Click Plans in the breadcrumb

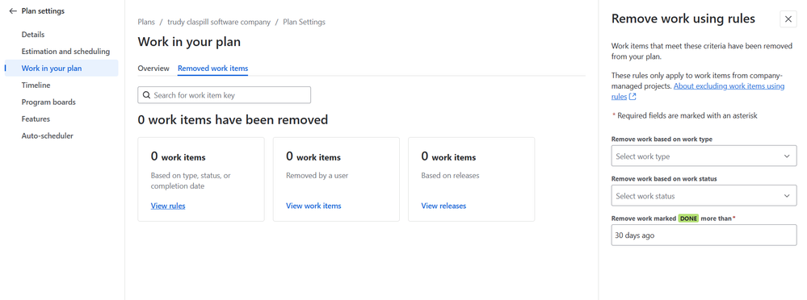[x=146, y=22]
